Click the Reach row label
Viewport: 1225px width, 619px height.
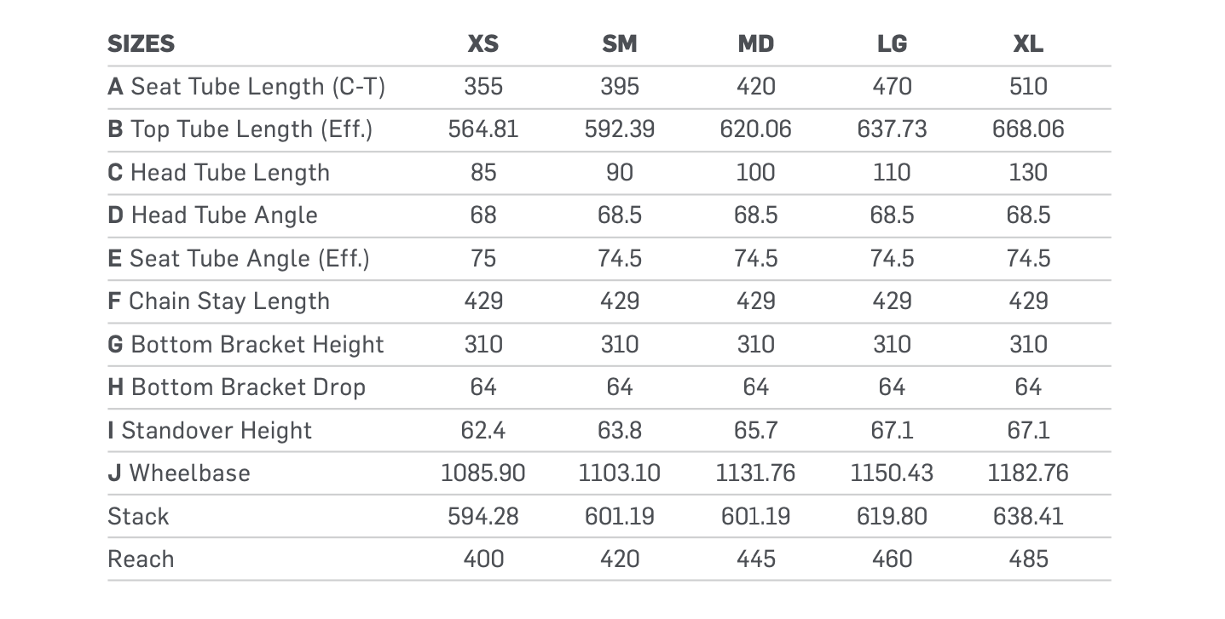(141, 559)
